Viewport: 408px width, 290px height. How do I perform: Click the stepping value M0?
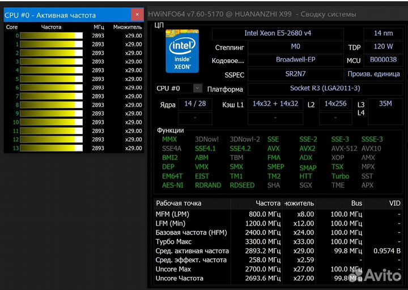click(x=295, y=47)
